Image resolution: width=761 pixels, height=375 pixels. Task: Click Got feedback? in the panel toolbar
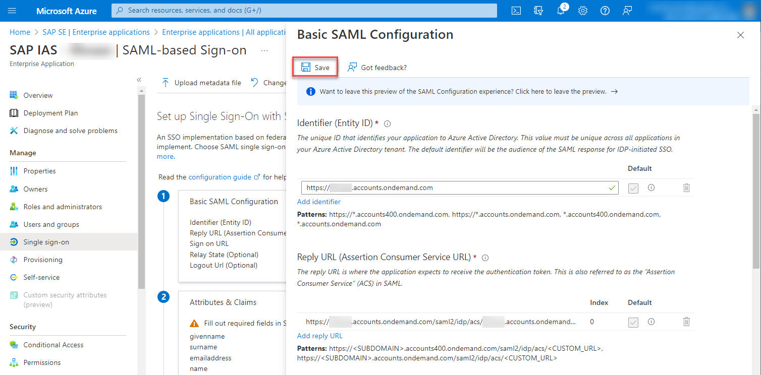(x=377, y=68)
